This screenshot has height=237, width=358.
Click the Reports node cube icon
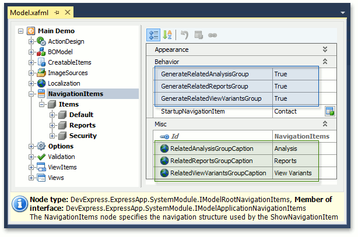62,125
